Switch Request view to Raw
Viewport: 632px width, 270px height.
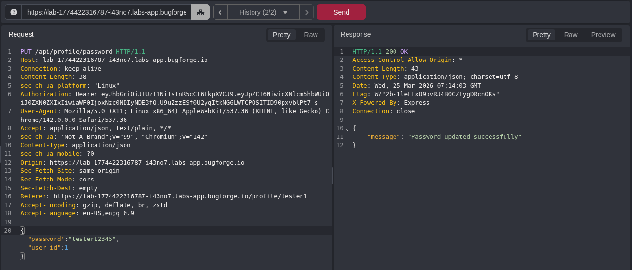click(x=311, y=35)
